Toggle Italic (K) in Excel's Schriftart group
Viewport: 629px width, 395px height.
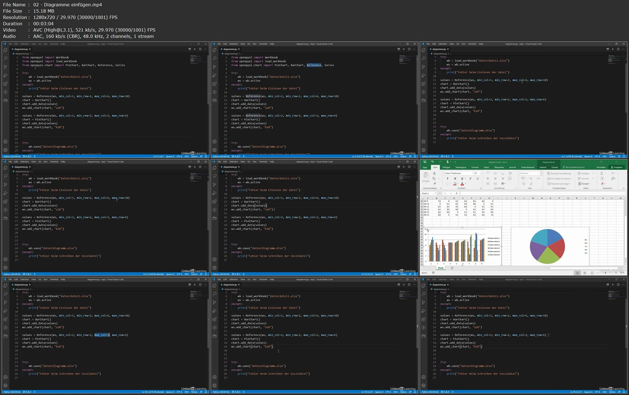(455, 179)
